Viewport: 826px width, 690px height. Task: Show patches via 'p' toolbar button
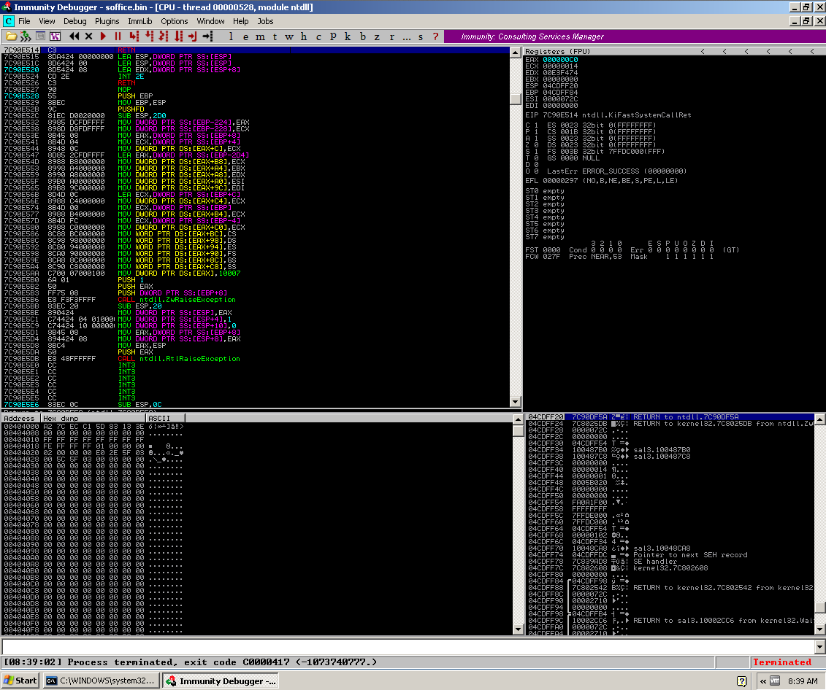333,36
